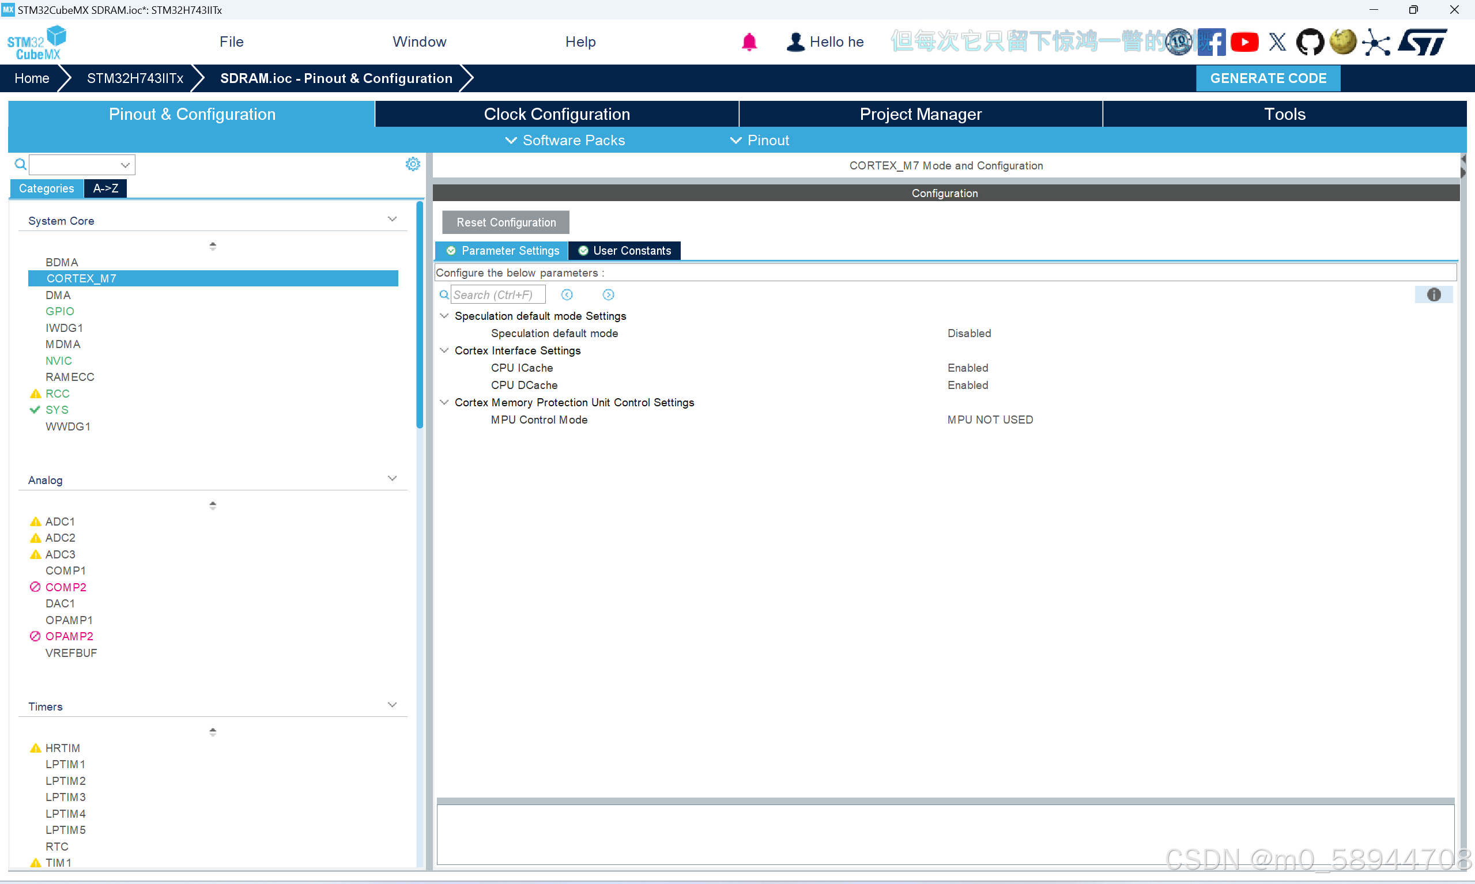Click the GitHub icon
1475x884 pixels.
(1310, 41)
